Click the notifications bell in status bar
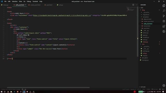This screenshot has width=166, height=93. (x=163, y=89)
